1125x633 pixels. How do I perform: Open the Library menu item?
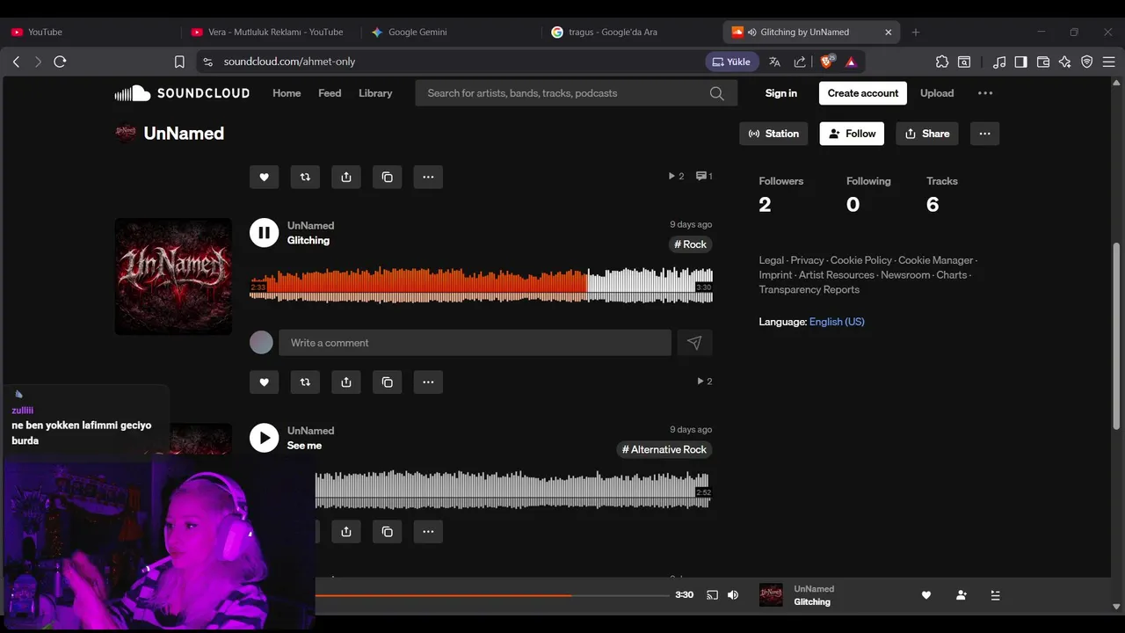point(375,93)
